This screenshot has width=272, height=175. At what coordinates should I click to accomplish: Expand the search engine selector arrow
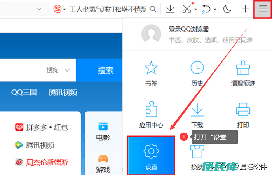pyautogui.click(x=65, y=9)
